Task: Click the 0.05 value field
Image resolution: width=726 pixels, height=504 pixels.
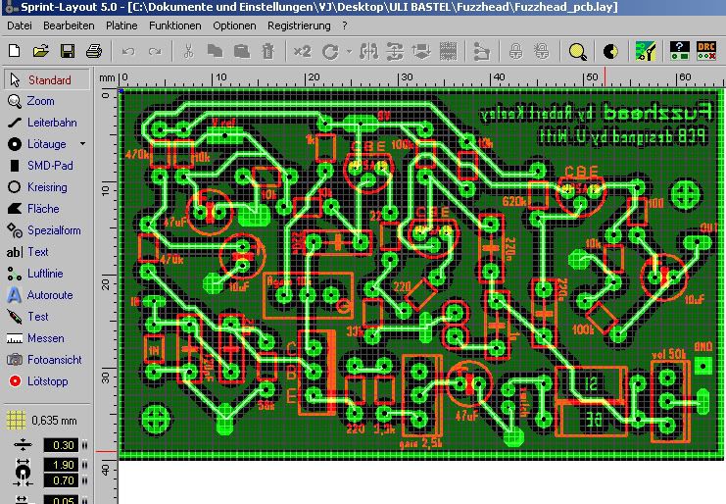Action: [x=61, y=500]
